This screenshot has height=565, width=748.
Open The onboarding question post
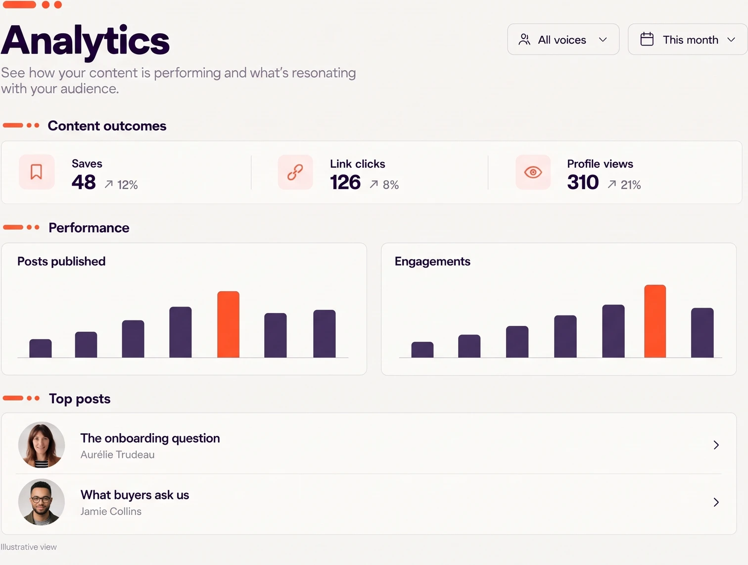[369, 444]
